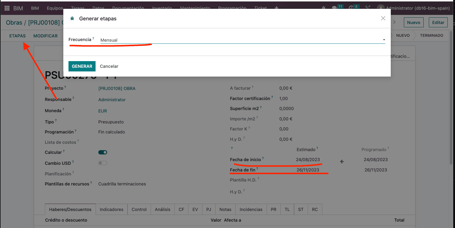Open the Ticket menu
Image resolution: width=455 pixels, height=228 pixels.
(x=261, y=8)
